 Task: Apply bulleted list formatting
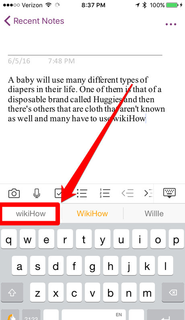[82, 193]
